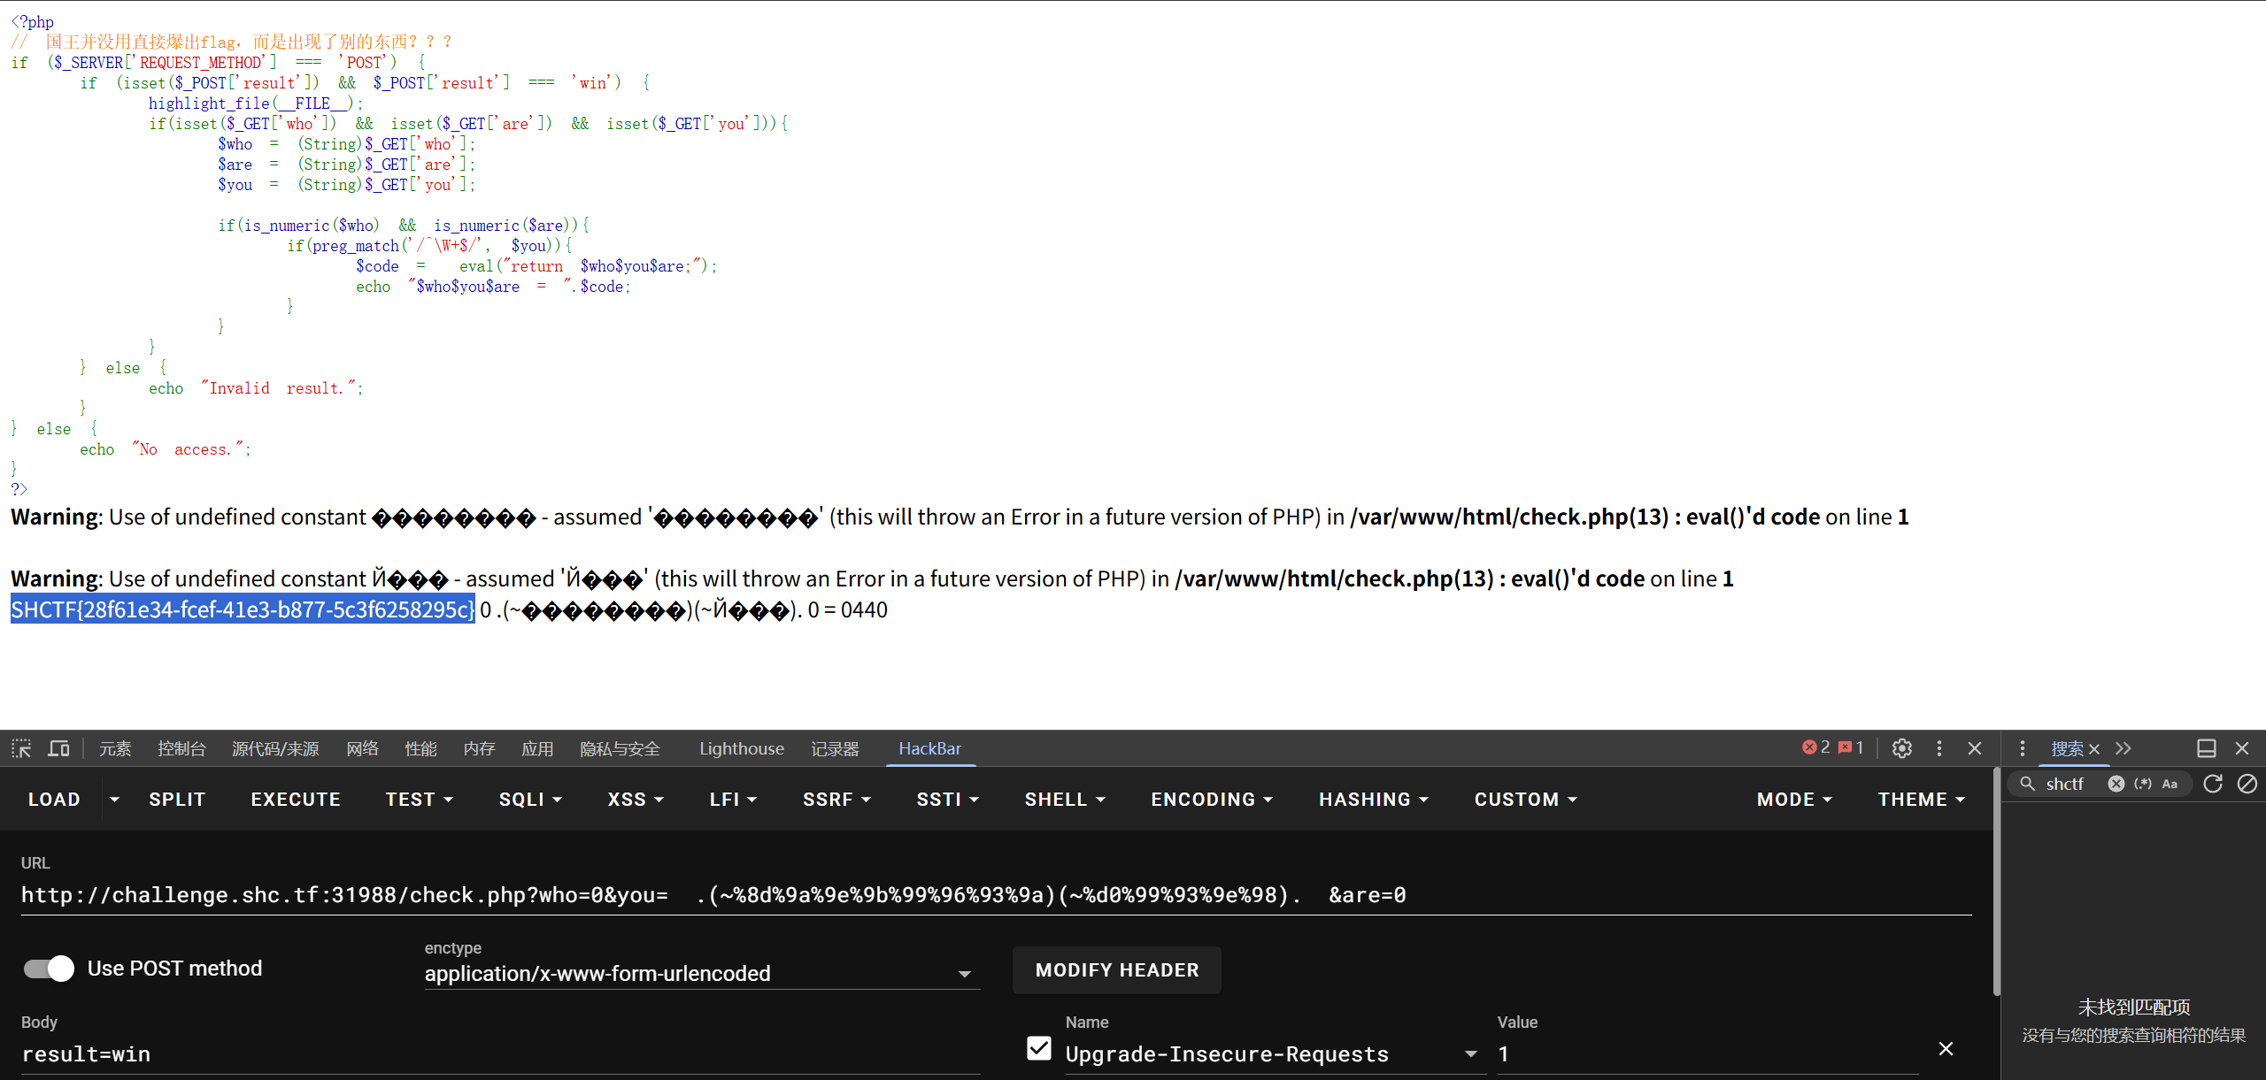Open the HASHING dropdown
This screenshot has width=2266, height=1080.
(1374, 800)
